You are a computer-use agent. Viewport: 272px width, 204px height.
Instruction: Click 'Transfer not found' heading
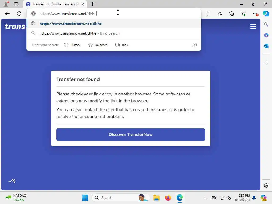(x=78, y=79)
